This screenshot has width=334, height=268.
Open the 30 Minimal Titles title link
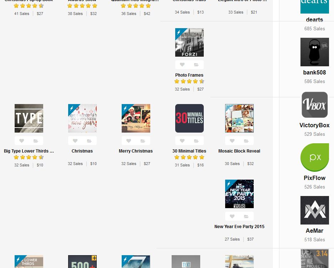189,151
